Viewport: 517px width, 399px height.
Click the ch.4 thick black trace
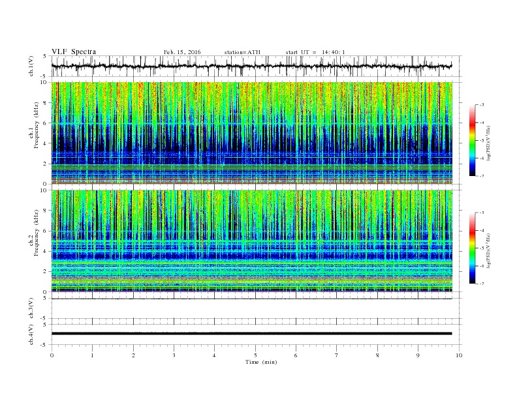(251, 334)
